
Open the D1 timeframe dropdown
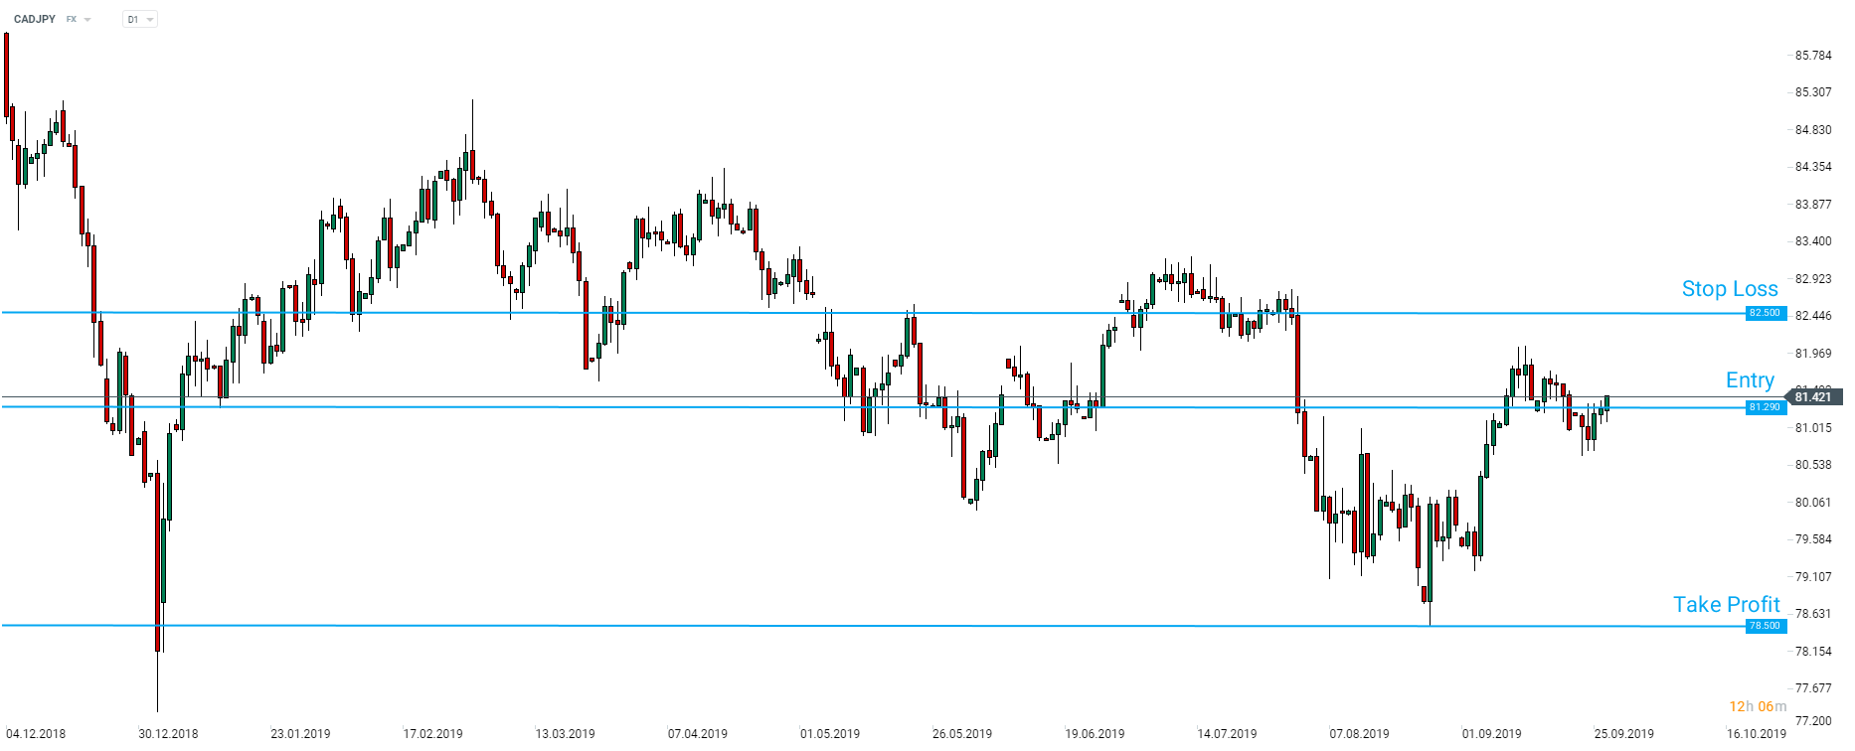tap(140, 20)
